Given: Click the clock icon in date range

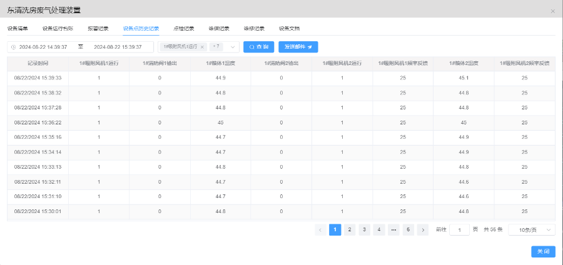Looking at the screenshot, I should point(13,47).
